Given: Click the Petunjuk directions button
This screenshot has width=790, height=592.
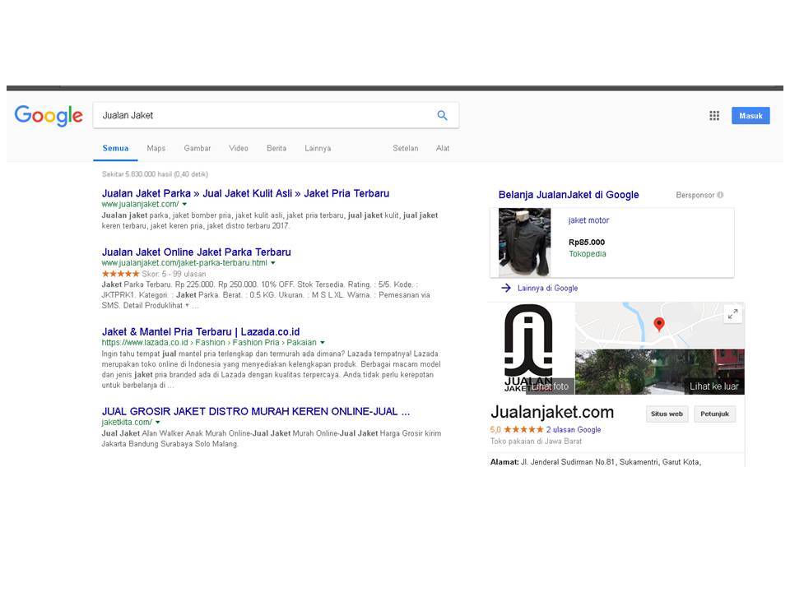Looking at the screenshot, I should click(715, 414).
